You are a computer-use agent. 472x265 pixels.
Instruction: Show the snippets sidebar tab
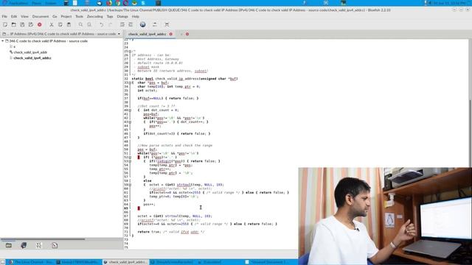pyautogui.click(x=55, y=245)
